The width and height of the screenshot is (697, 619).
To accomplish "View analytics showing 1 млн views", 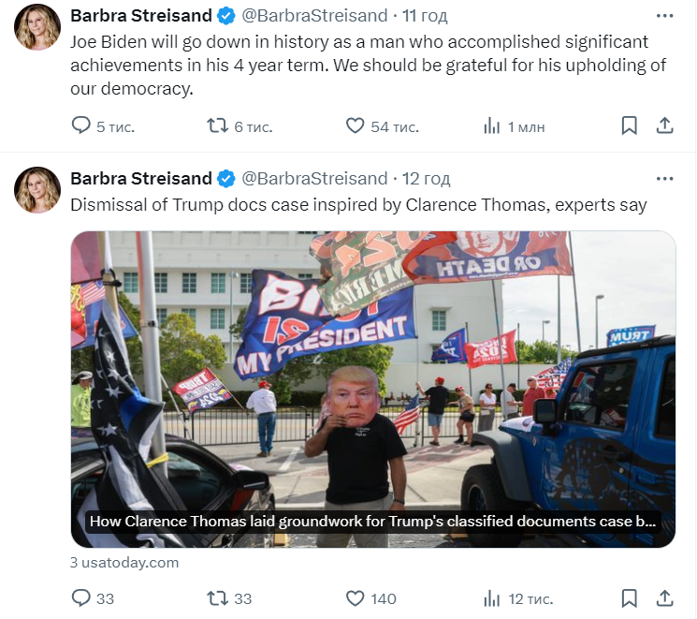I will (491, 126).
